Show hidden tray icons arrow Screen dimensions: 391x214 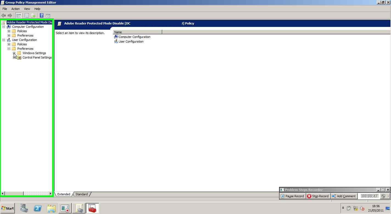coord(343,208)
